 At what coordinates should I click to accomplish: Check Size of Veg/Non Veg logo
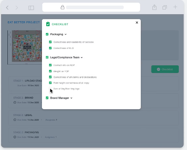pos(50,89)
